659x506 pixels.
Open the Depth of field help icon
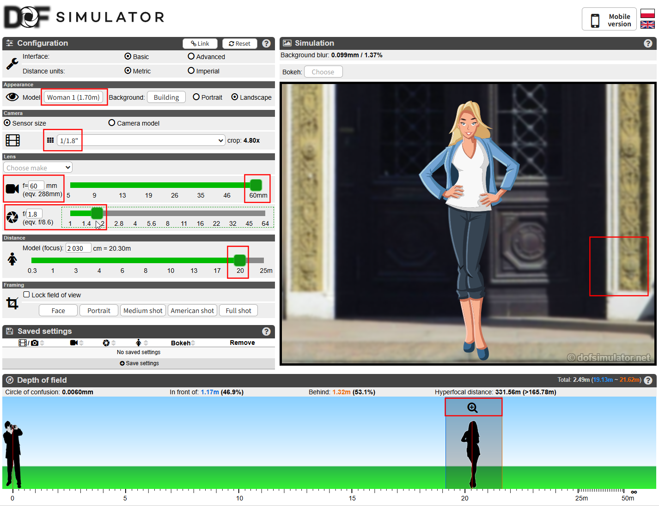648,380
